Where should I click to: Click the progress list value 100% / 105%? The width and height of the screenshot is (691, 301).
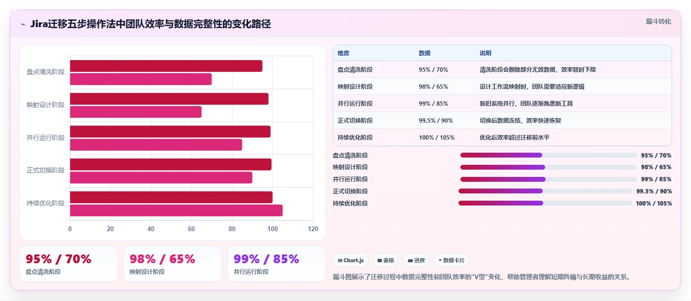654,204
